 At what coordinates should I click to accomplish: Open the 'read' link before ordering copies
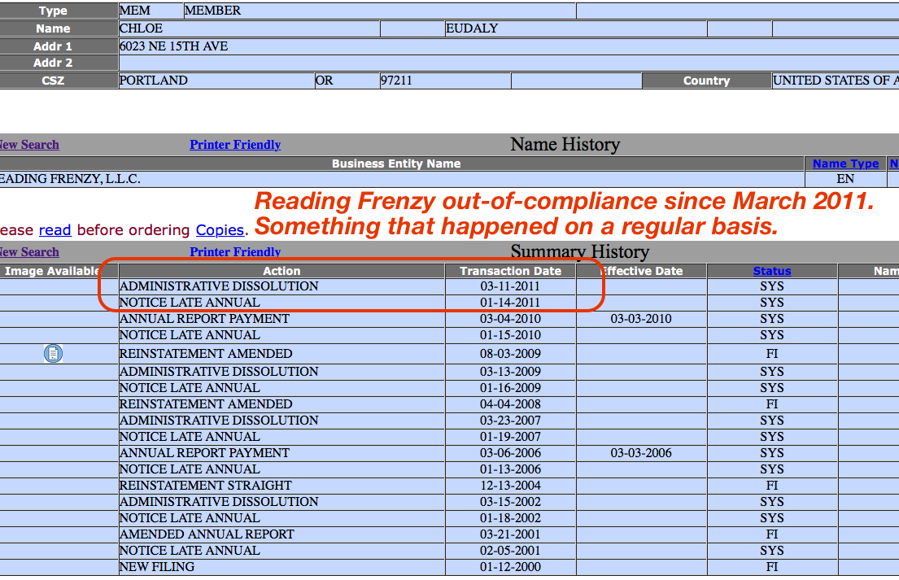tap(55, 230)
